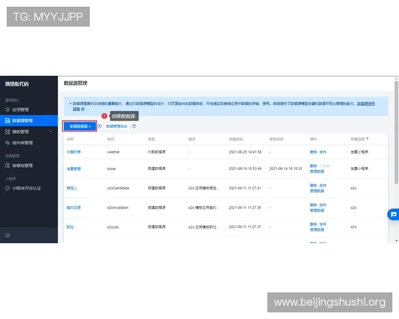This screenshot has width=399, height=319.
Task: Click 删除 in the o2oJob row
Action: 313,224
